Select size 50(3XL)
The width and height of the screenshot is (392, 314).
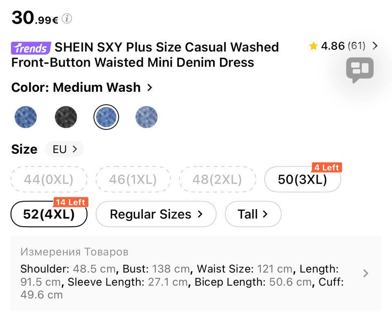coord(302,179)
